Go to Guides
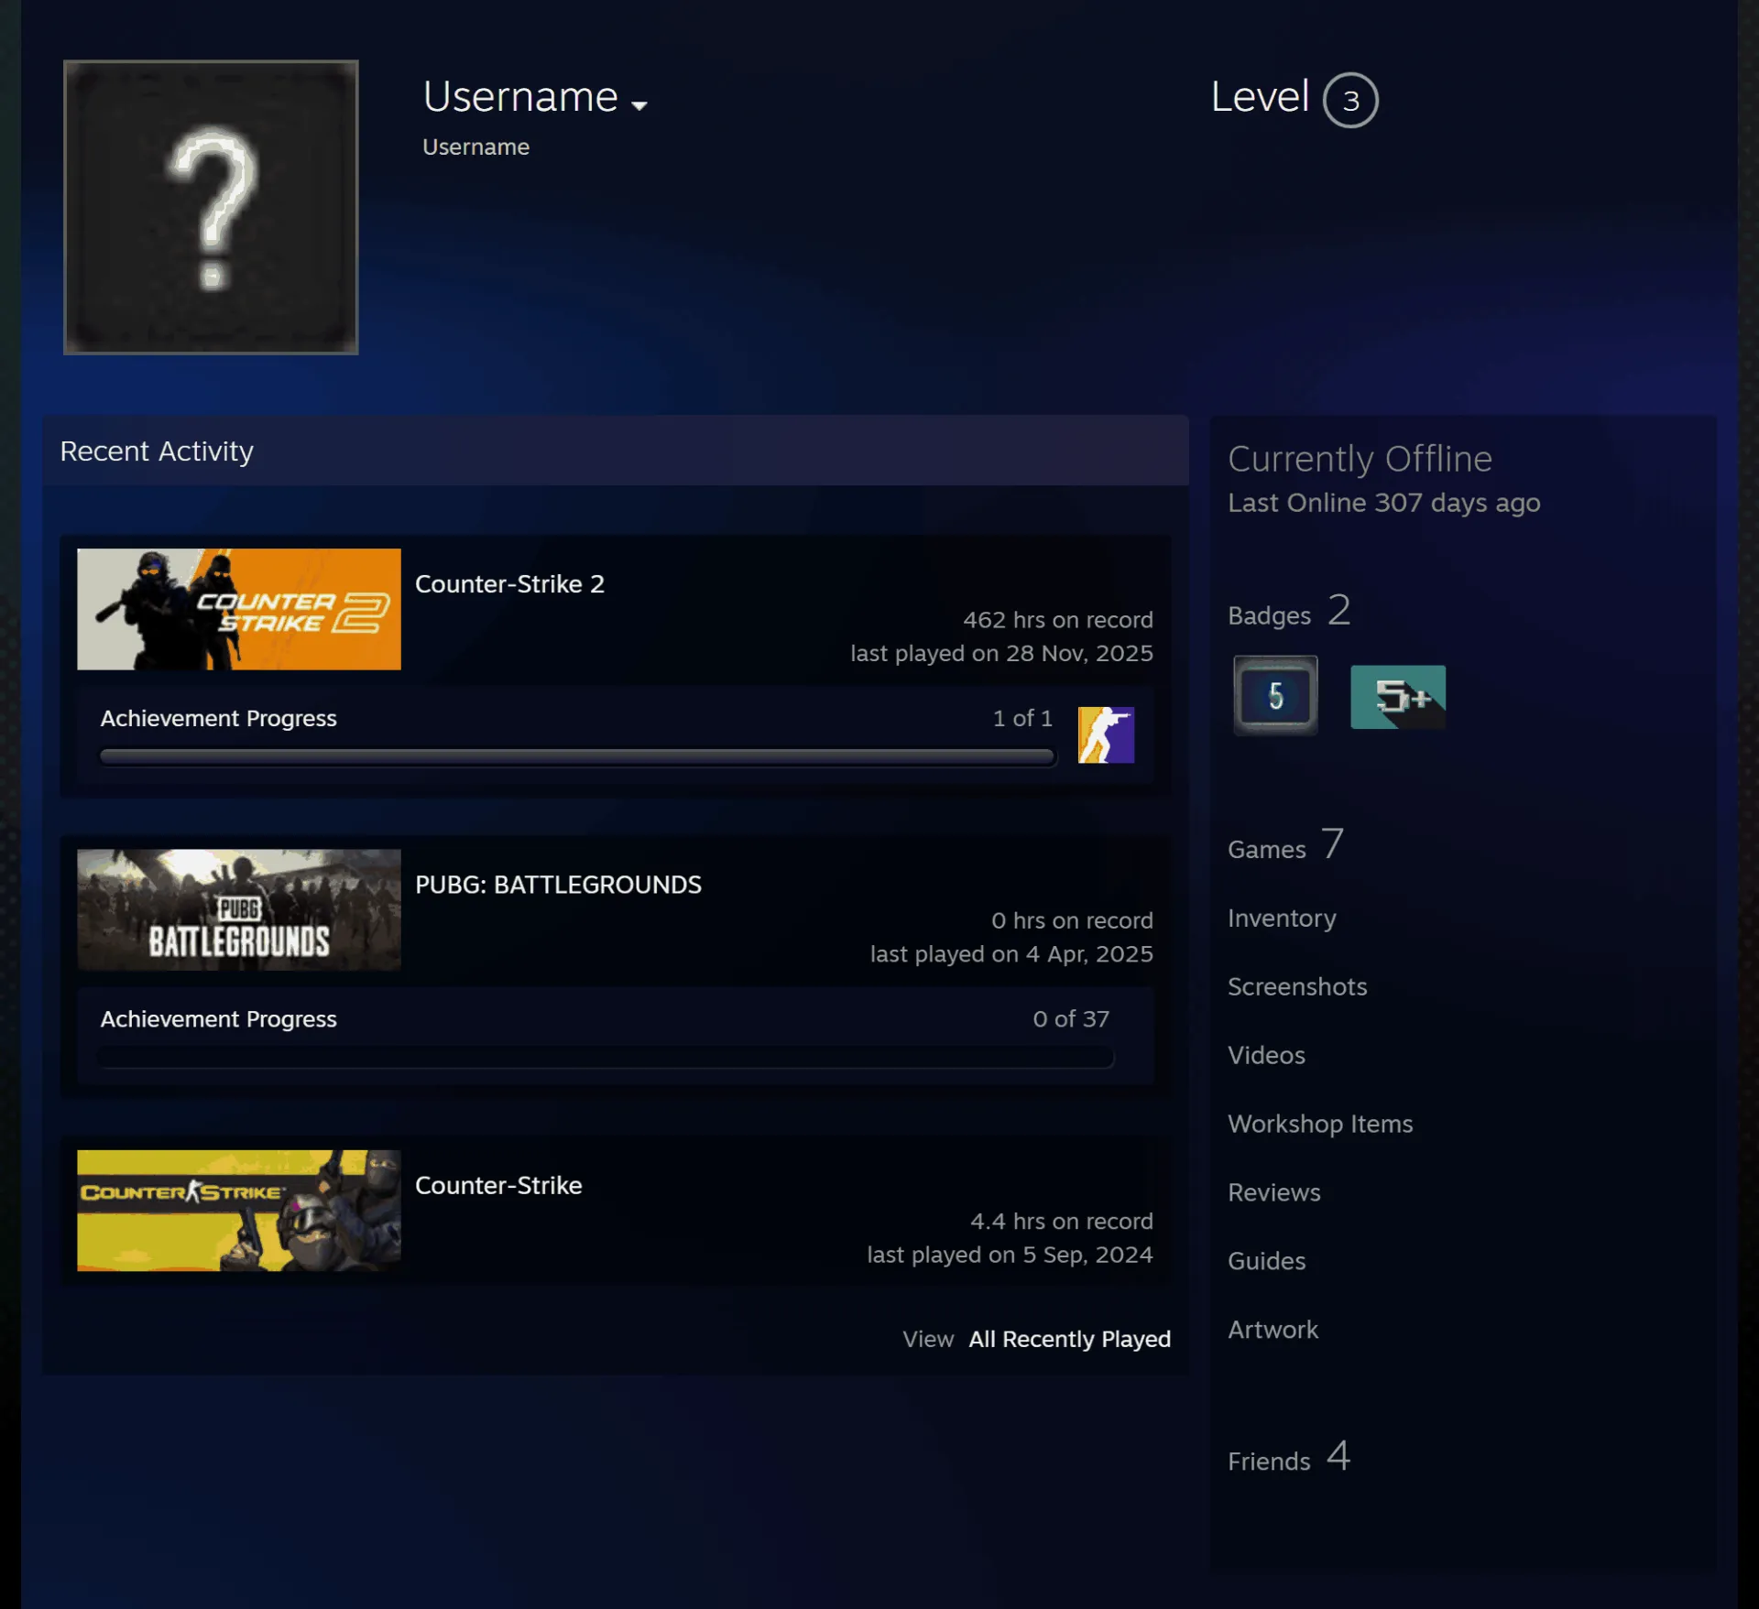Image resolution: width=1759 pixels, height=1609 pixels. (1266, 1261)
